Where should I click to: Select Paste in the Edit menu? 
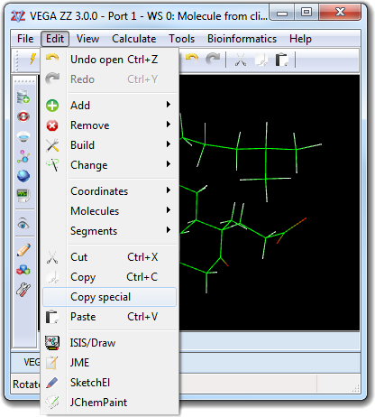pyautogui.click(x=109, y=317)
